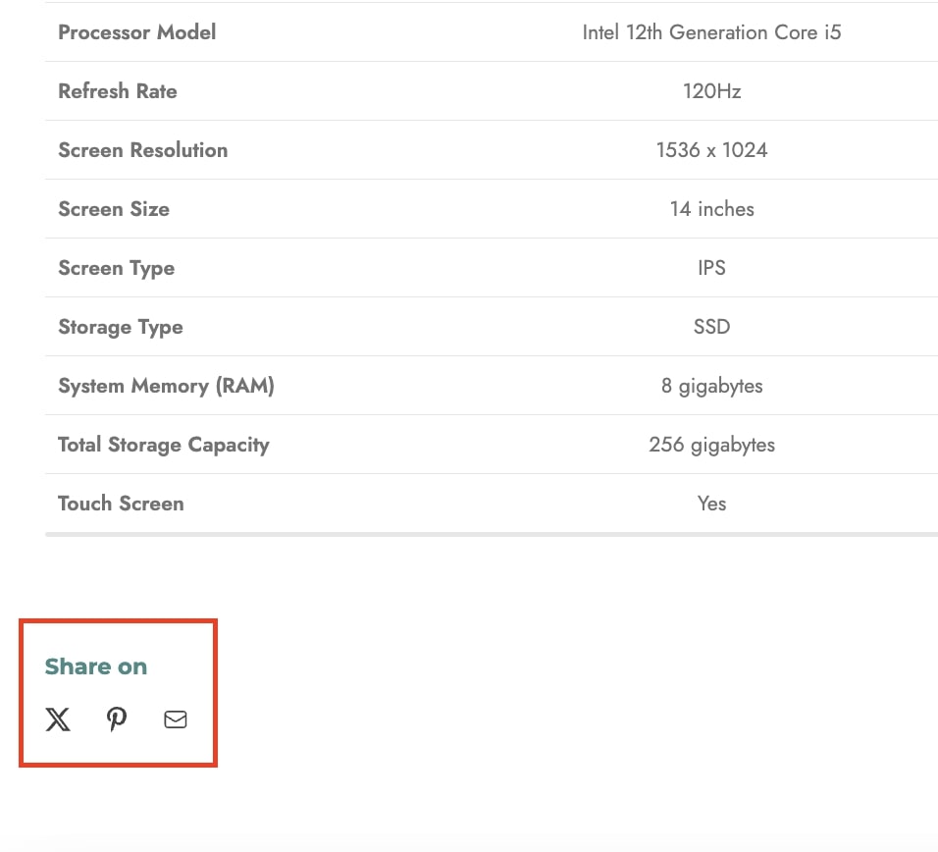Click the SSD value
Screen dimensions: 938x852
click(x=712, y=327)
